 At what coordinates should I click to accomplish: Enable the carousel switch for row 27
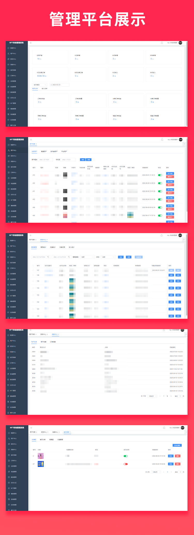(x=126, y=464)
